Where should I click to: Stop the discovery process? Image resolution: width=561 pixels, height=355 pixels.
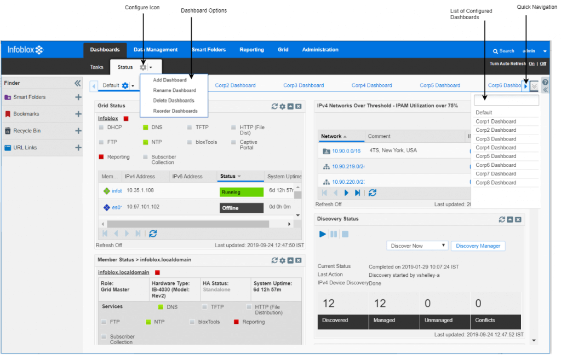(x=345, y=234)
